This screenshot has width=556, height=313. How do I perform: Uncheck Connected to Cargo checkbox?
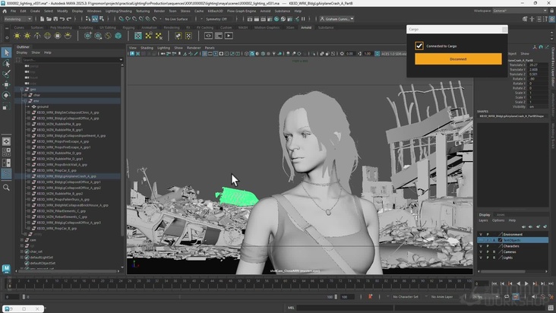[x=419, y=46]
